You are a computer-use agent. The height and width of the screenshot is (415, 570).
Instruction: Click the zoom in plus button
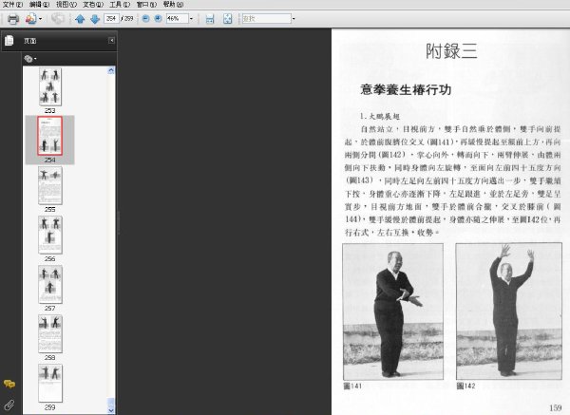tap(158, 19)
